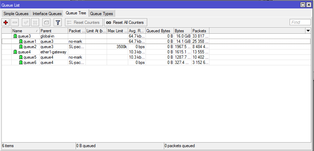Click "6 items" in status bar
This screenshot has width=314, height=151.
pos(8,146)
